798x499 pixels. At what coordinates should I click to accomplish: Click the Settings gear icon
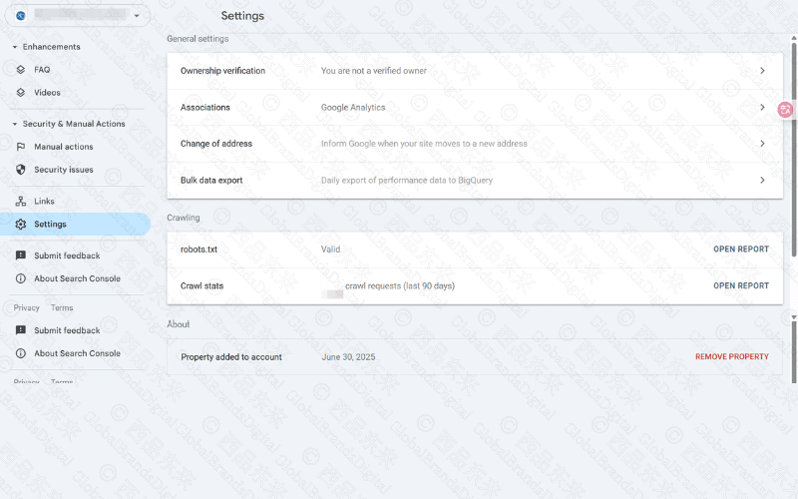point(21,225)
